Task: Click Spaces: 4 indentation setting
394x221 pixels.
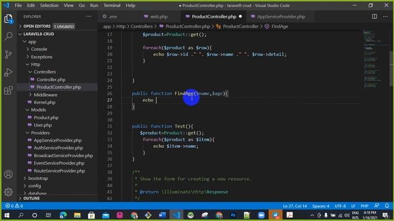Action: tap(321, 206)
